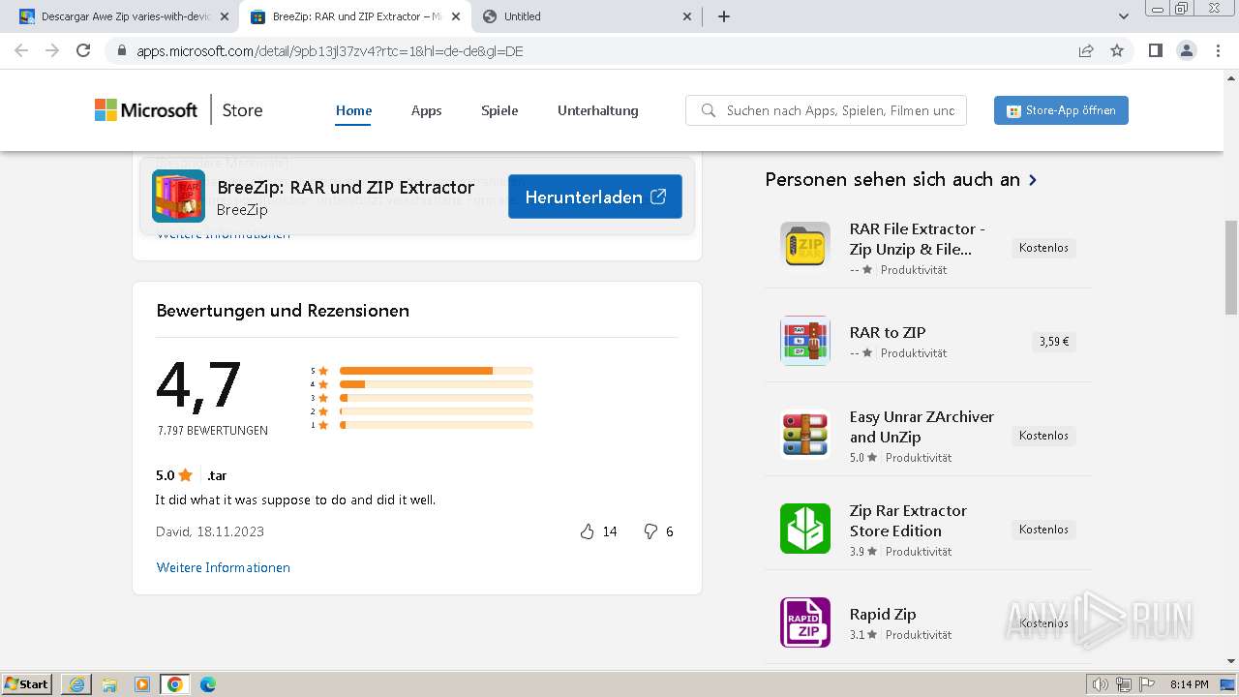Select the 1 star rating bar

tap(436, 425)
